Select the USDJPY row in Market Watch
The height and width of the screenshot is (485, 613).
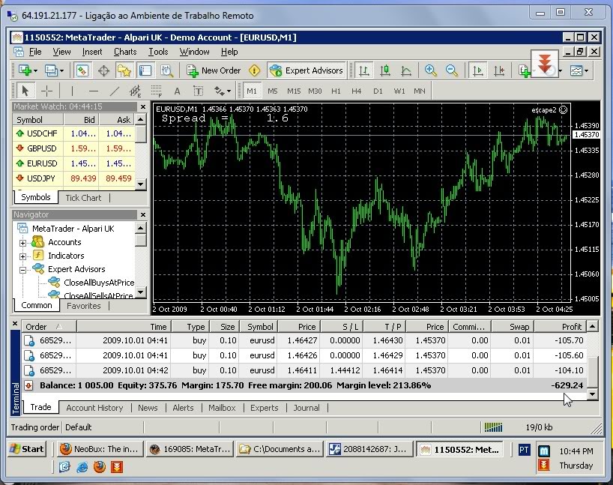point(74,178)
